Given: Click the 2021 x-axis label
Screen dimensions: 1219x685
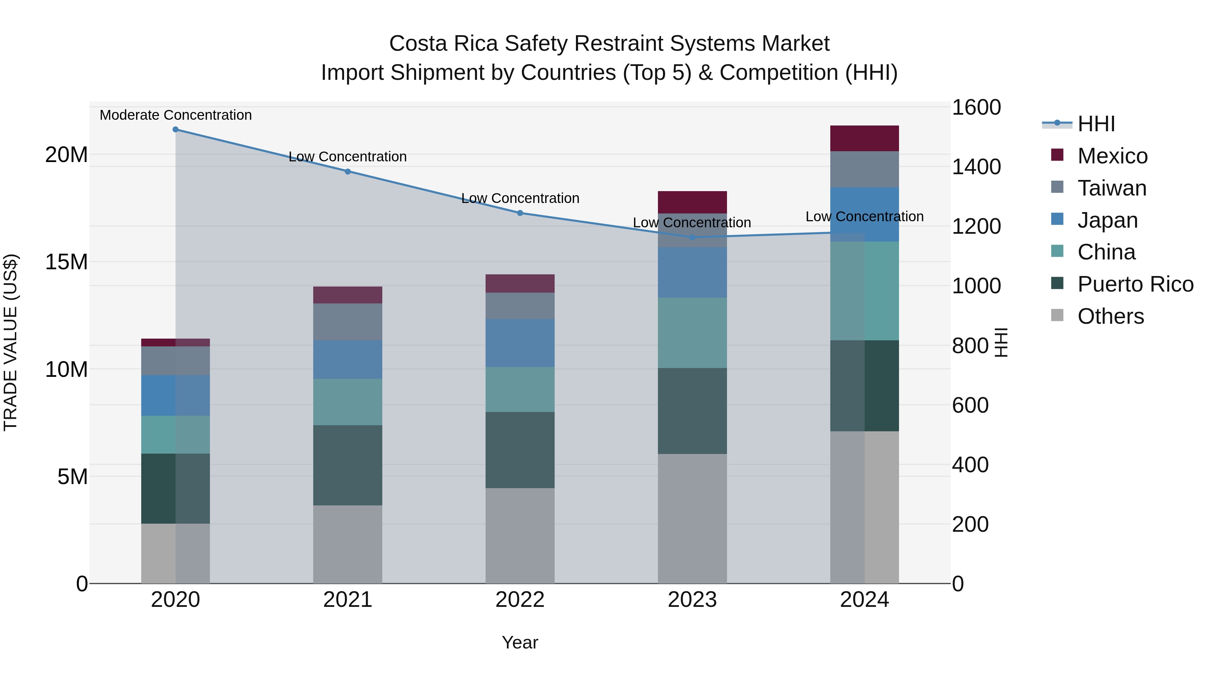Looking at the screenshot, I should point(348,600).
